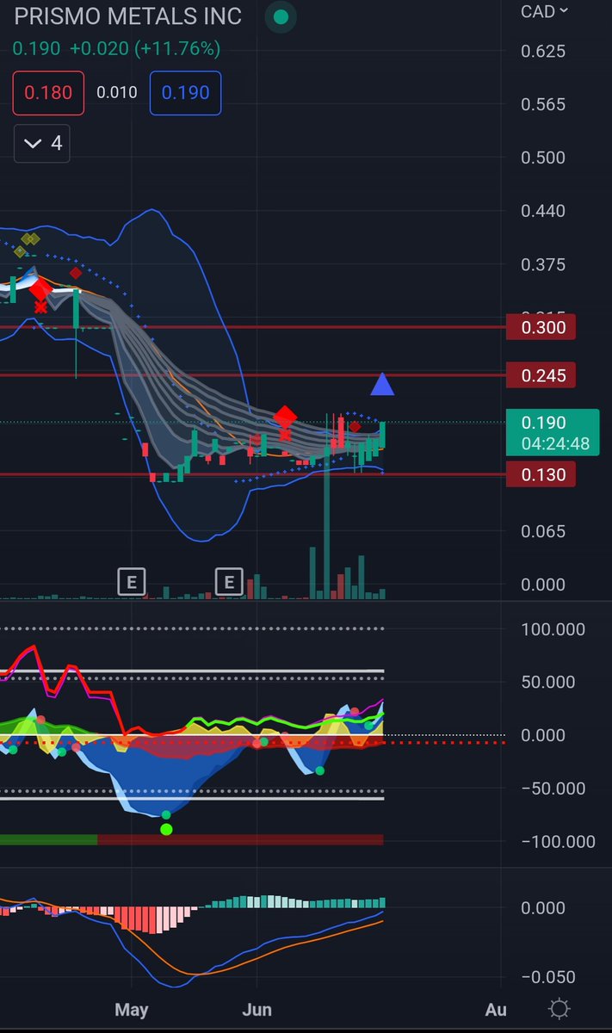Click the bright green dot below oscillator trough
Viewport: 612px width, 1033px height.
coord(166,830)
